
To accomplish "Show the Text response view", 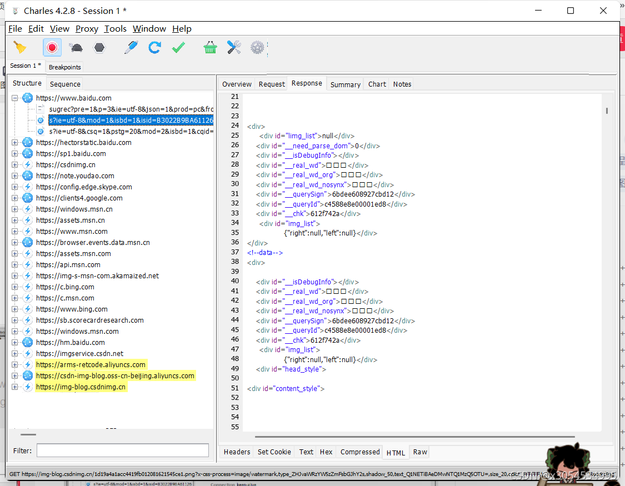I will click(x=306, y=452).
